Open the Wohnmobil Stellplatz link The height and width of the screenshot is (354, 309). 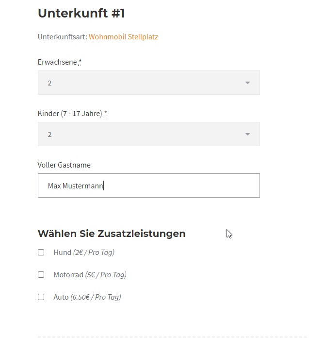click(x=123, y=37)
